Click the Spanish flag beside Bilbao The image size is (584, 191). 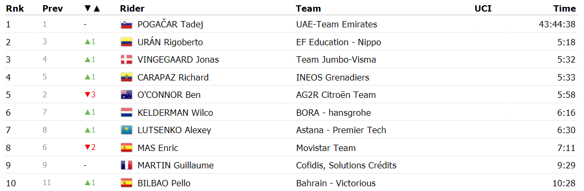[126, 183]
